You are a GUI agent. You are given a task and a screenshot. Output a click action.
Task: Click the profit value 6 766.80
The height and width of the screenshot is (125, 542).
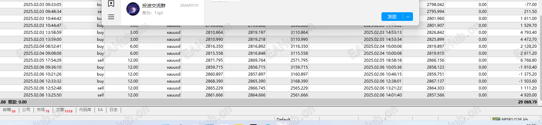click(528, 60)
